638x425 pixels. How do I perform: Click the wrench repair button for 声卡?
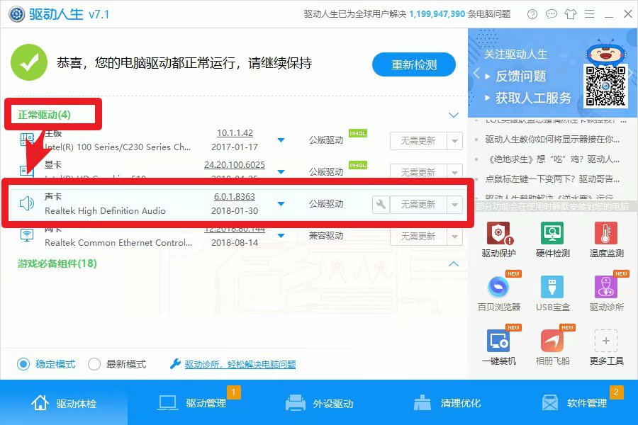coord(381,204)
